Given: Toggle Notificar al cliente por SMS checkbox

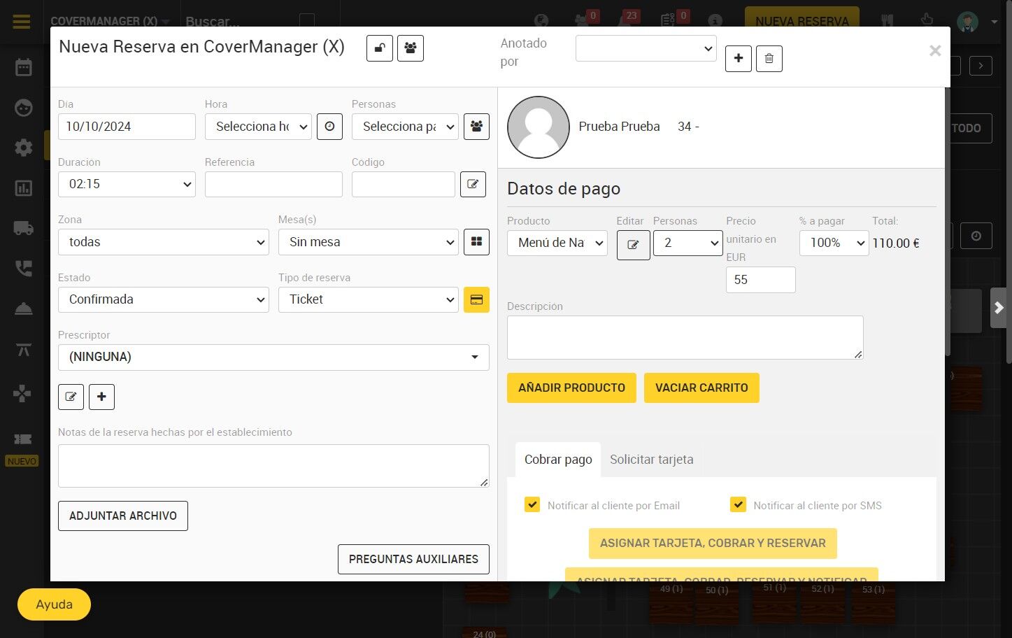Looking at the screenshot, I should 738,504.
